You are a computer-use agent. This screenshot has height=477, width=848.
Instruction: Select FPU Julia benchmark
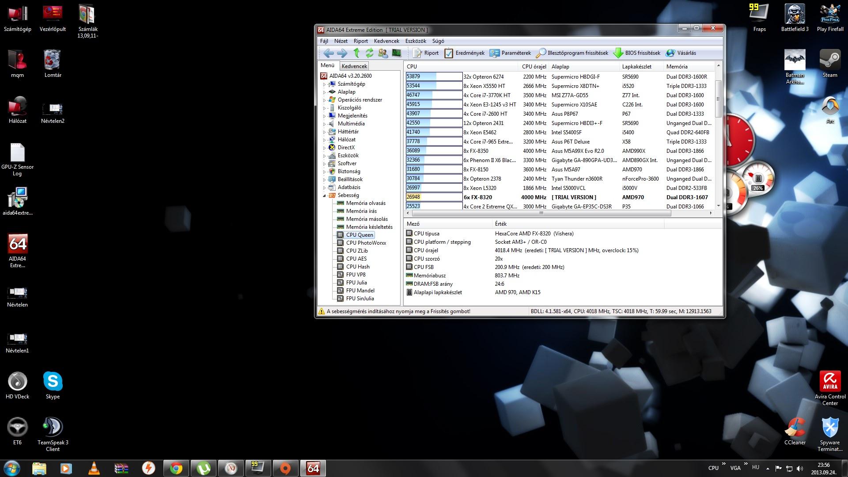tap(356, 283)
